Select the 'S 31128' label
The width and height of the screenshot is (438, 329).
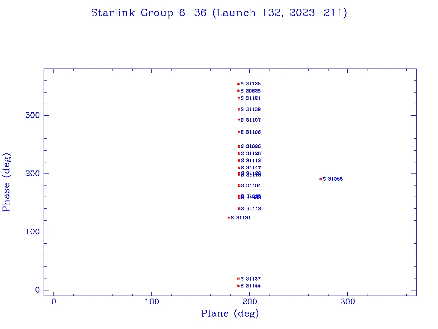pyautogui.click(x=251, y=154)
